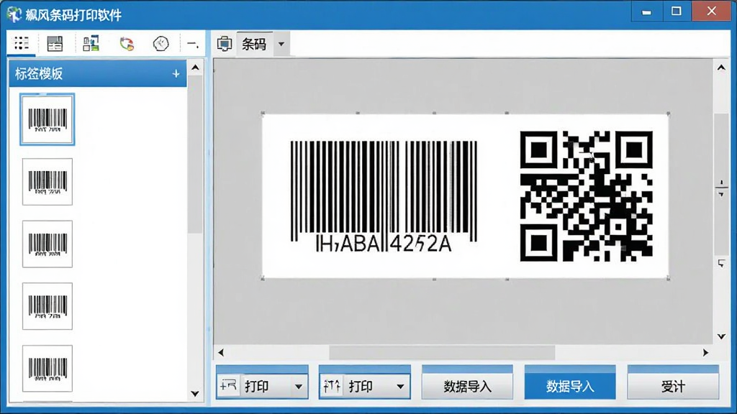Click the icon on first 打印 button
The width and height of the screenshot is (737, 414).
tap(228, 386)
